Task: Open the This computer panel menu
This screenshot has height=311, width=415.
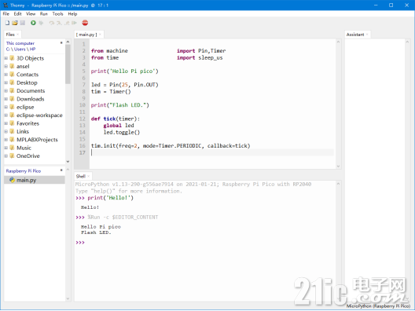Action: pyautogui.click(x=61, y=43)
